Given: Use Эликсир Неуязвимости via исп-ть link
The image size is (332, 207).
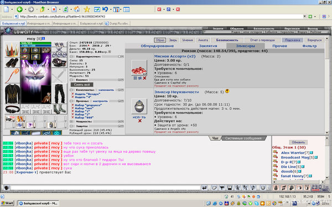Looking at the screenshot, I should 139,117.
